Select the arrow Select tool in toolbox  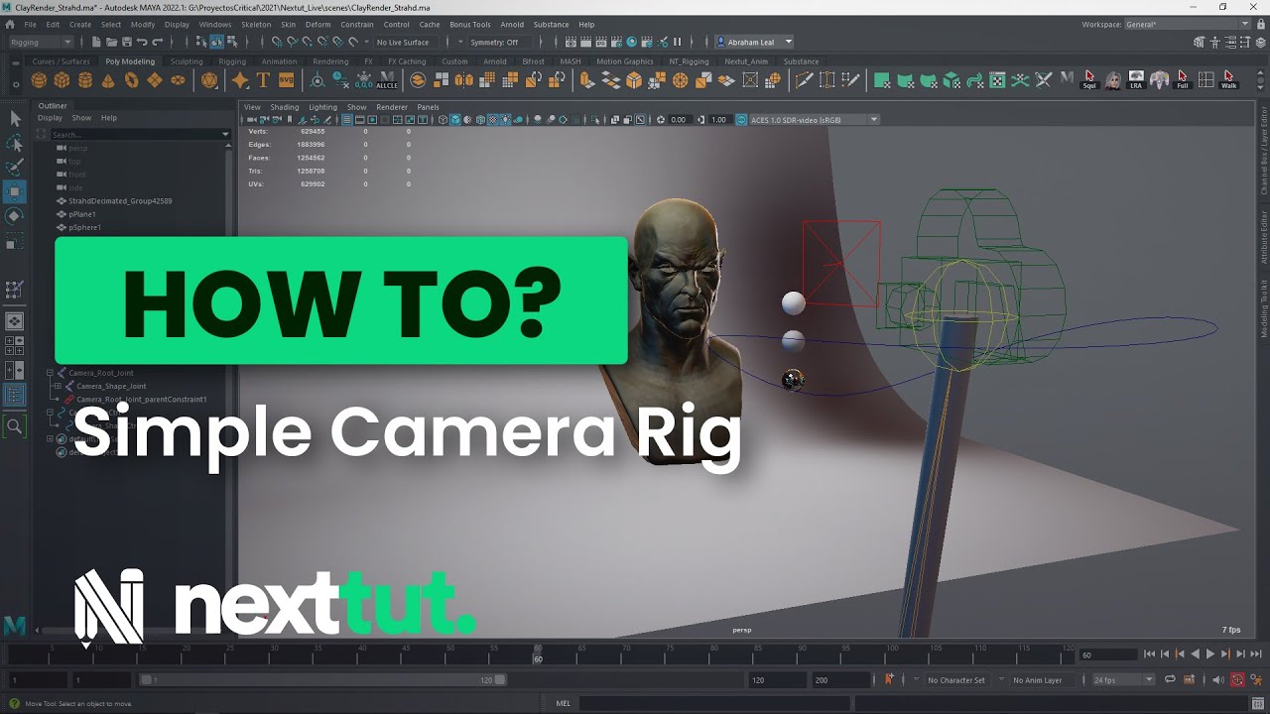point(15,119)
